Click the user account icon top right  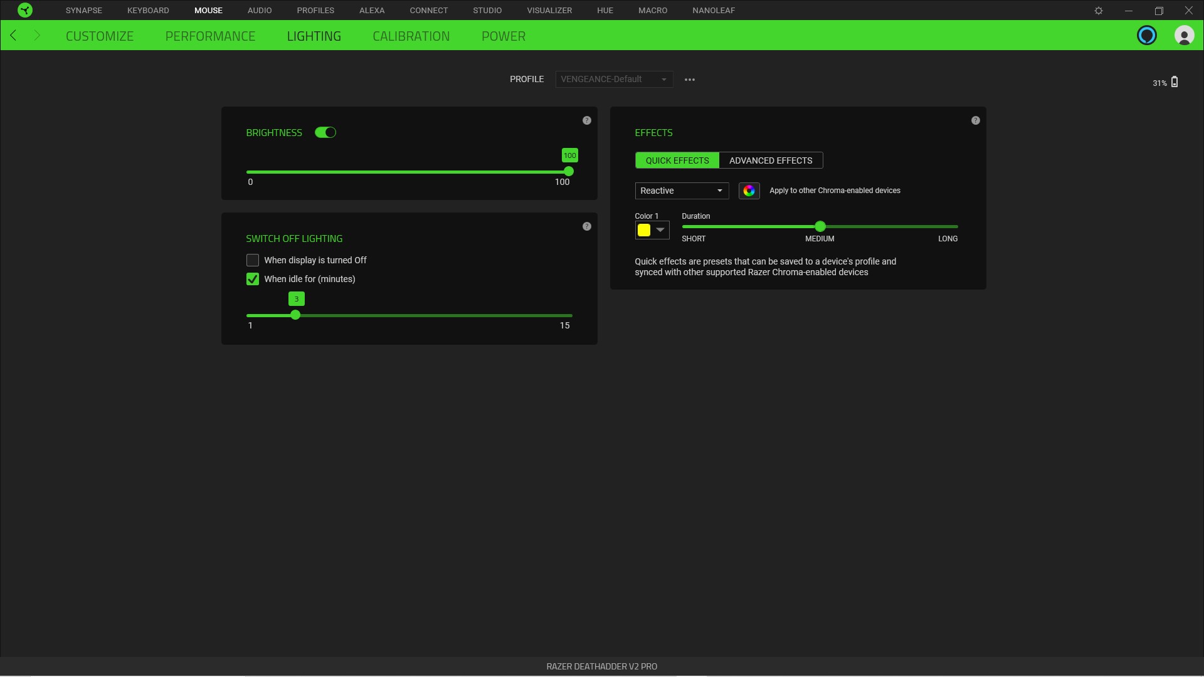pyautogui.click(x=1183, y=36)
